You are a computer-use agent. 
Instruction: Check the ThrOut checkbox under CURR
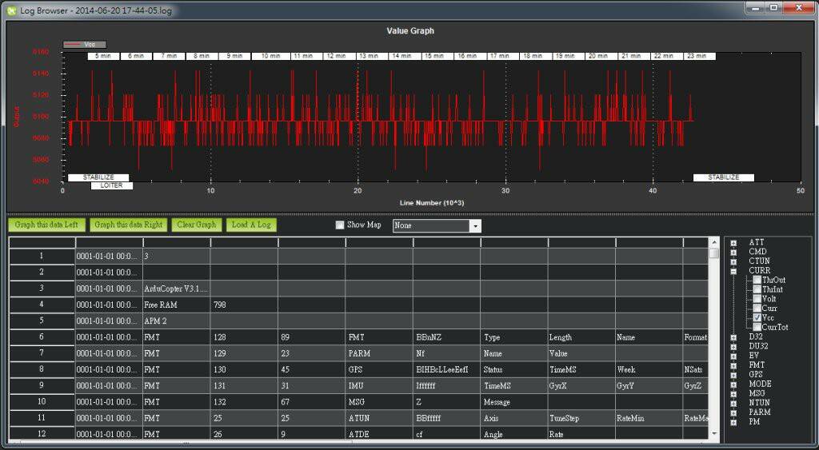pyautogui.click(x=757, y=280)
